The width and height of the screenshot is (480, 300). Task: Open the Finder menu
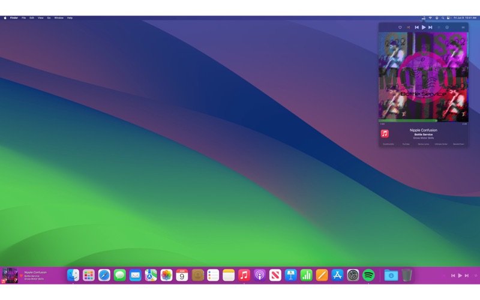pyautogui.click(x=14, y=18)
